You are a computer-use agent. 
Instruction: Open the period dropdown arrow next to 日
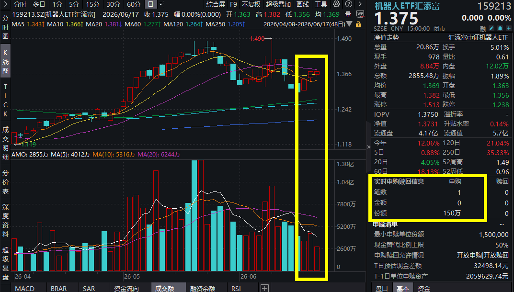(x=160, y=4)
